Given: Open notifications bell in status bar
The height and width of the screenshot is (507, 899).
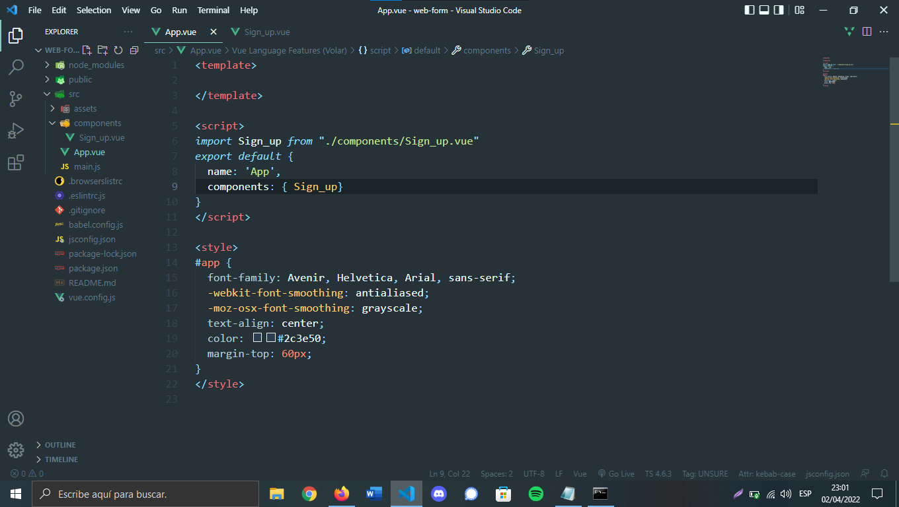Looking at the screenshot, I should 884,474.
